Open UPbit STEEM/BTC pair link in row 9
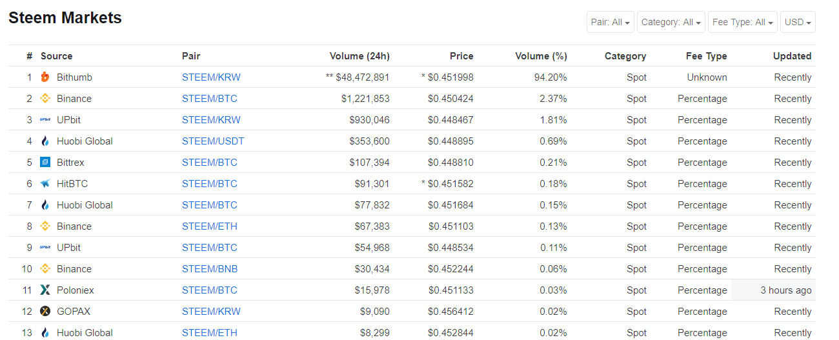 coord(210,248)
